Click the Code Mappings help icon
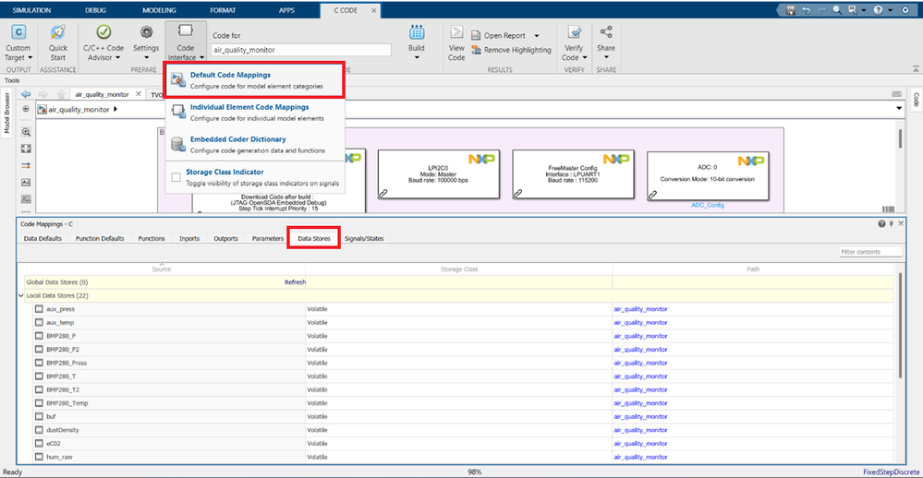 [881, 224]
